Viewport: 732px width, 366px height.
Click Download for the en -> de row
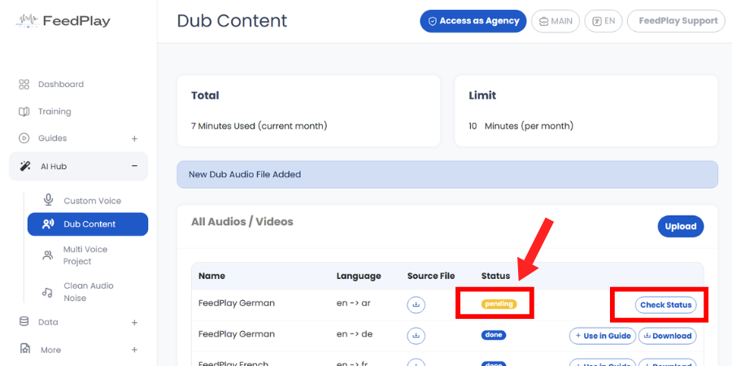tap(668, 336)
